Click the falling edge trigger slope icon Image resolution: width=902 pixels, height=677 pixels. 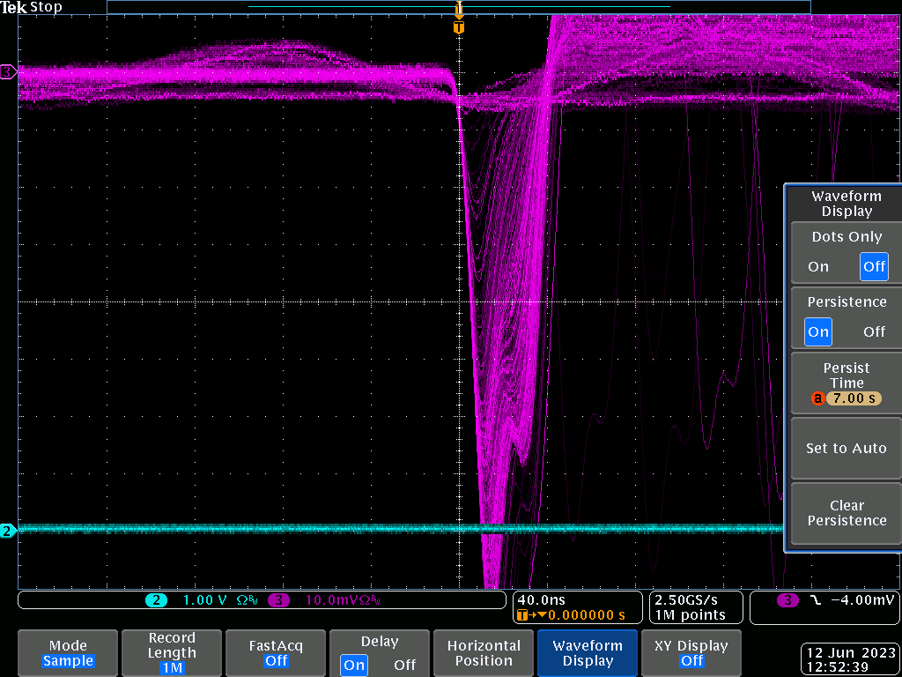pyautogui.click(x=815, y=600)
